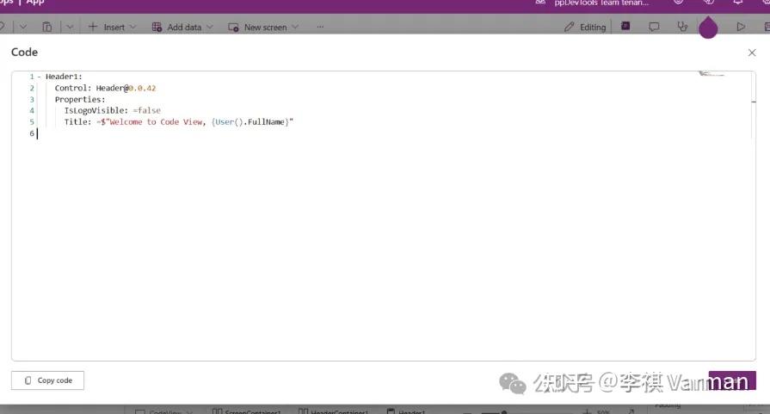
Task: Expand the paste options dropdown arrow
Action: 70,27
